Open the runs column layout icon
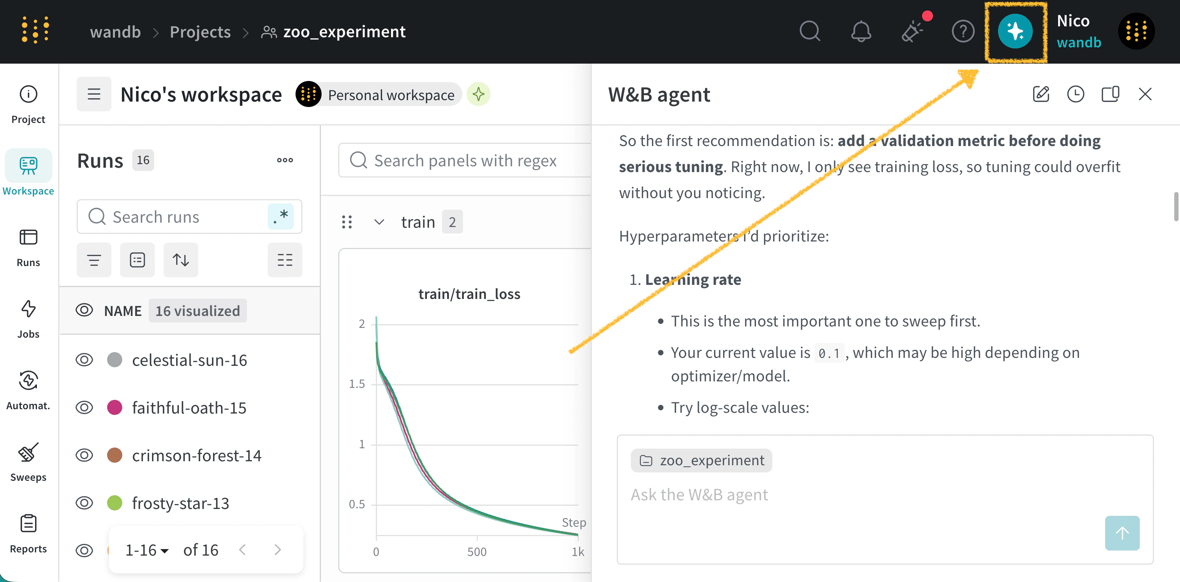 coord(285,260)
